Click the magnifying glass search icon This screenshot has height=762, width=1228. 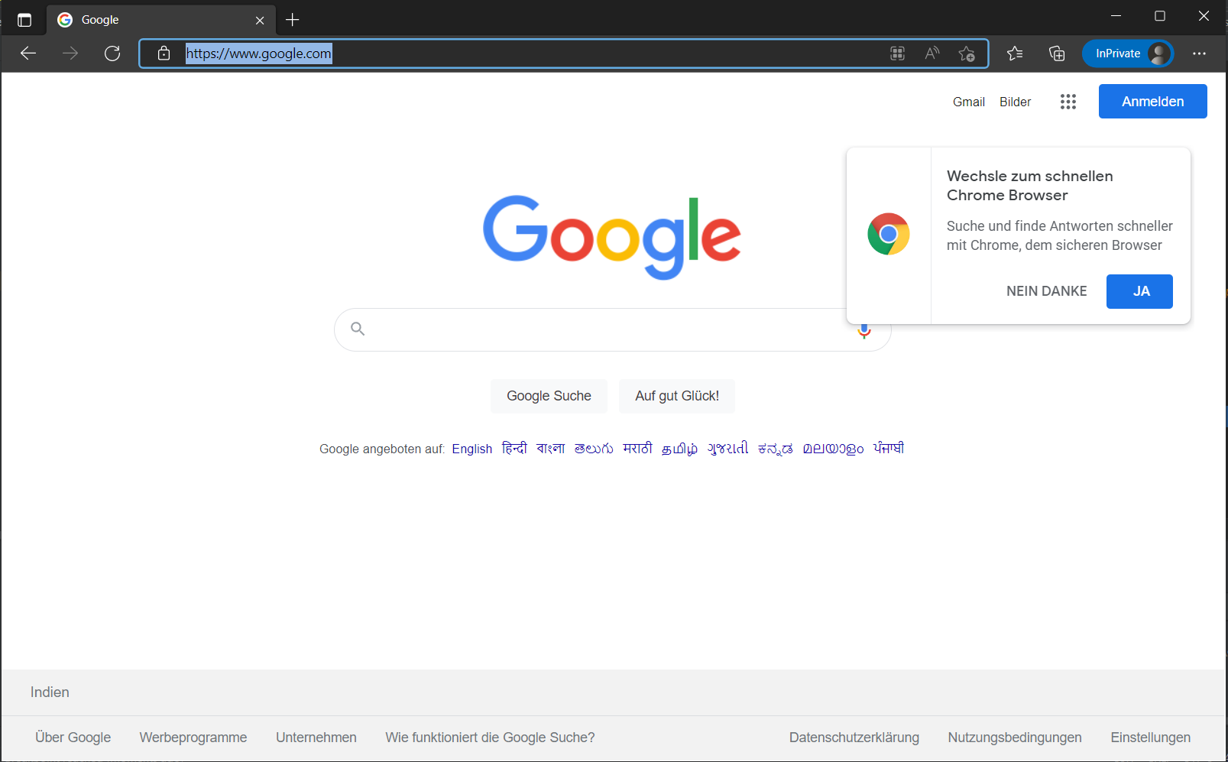[x=358, y=329]
